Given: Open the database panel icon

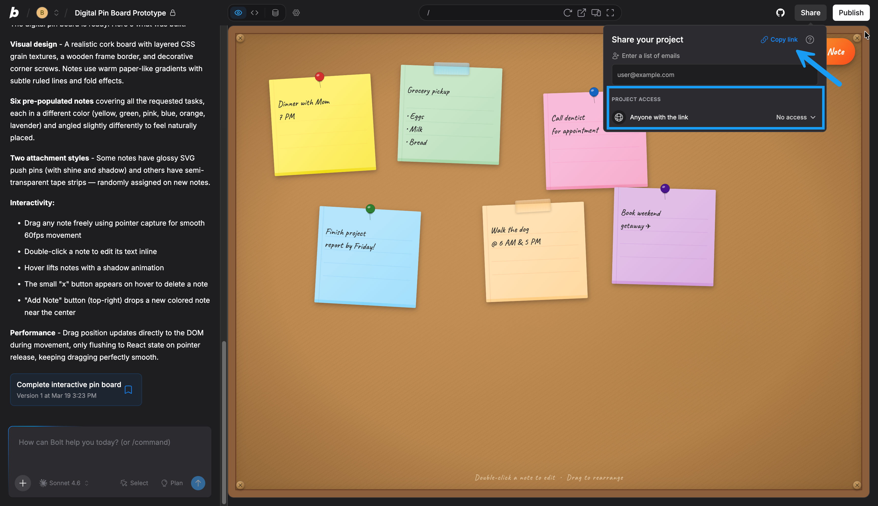Looking at the screenshot, I should [x=275, y=13].
